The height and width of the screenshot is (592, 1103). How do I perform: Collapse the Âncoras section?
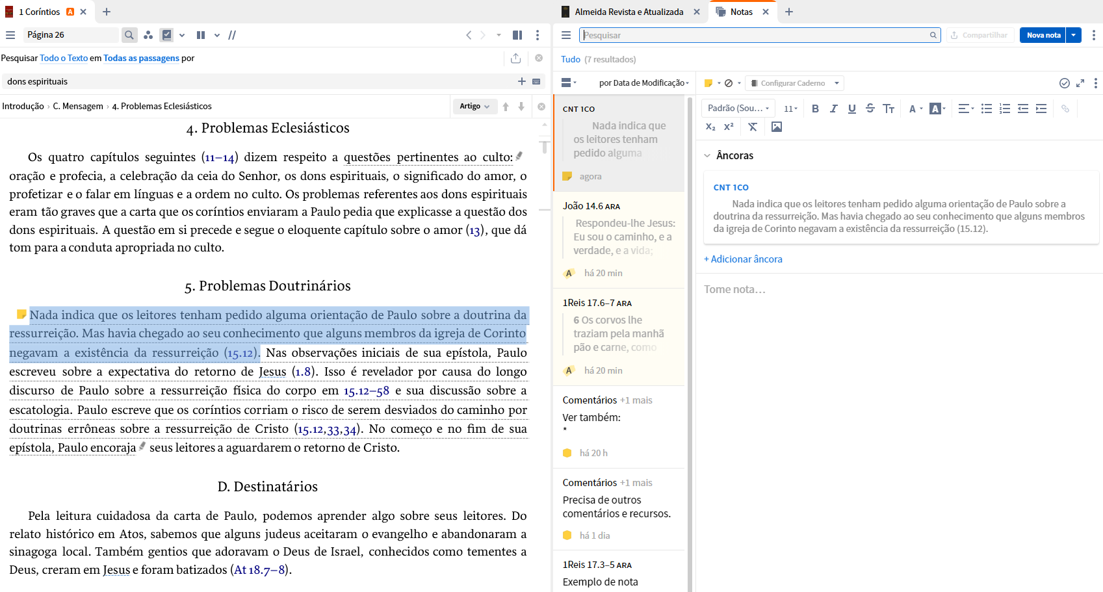707,155
